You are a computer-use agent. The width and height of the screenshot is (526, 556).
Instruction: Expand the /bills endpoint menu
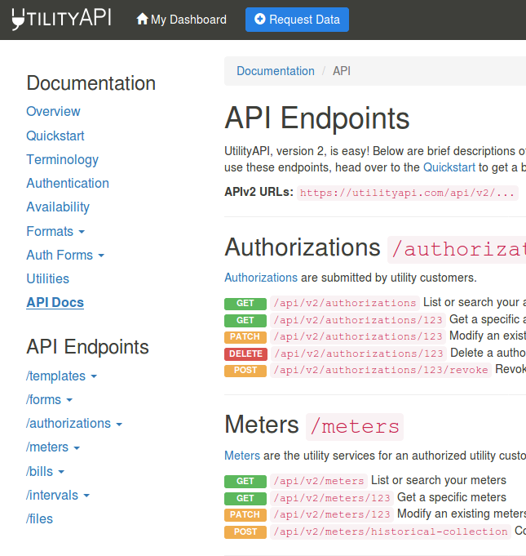pos(45,472)
